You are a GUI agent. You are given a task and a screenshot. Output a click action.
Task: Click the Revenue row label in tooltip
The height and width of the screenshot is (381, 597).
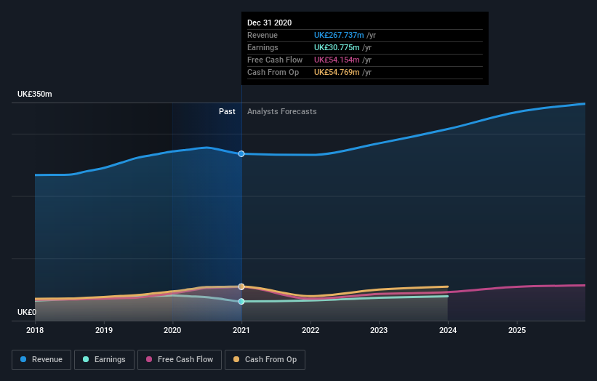263,35
